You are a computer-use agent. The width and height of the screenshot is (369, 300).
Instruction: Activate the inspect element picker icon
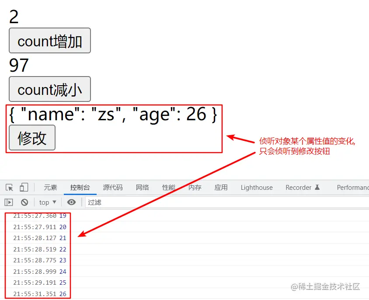tap(10, 188)
